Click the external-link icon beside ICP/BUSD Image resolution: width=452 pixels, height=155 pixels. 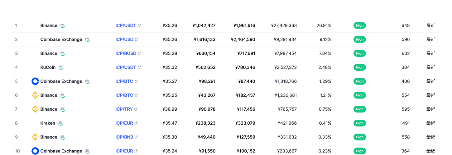tap(139, 53)
